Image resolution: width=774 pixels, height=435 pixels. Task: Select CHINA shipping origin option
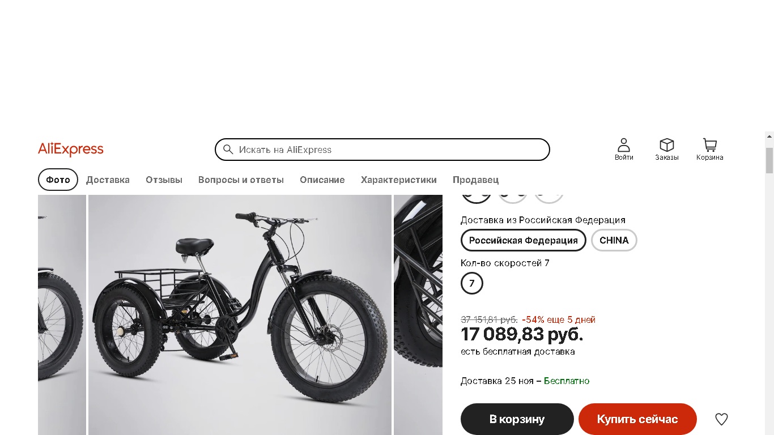click(614, 240)
